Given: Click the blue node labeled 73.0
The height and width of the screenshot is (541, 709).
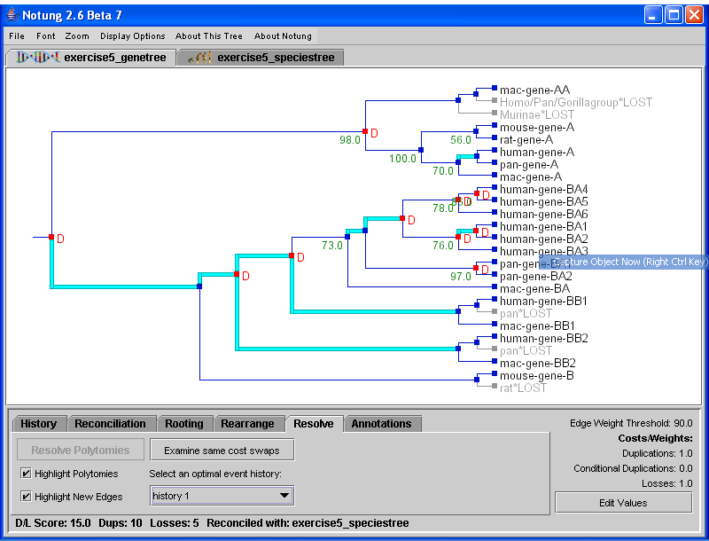Looking at the screenshot, I should [347, 237].
